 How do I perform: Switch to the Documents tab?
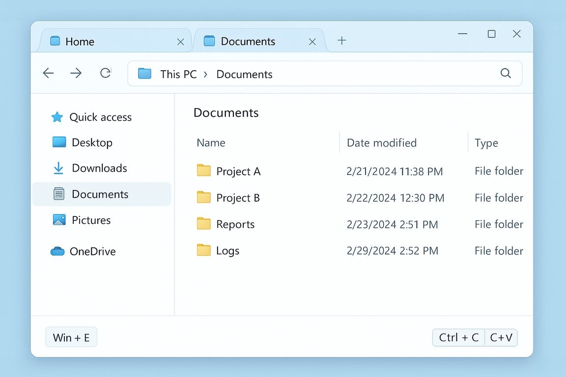[x=260, y=41]
